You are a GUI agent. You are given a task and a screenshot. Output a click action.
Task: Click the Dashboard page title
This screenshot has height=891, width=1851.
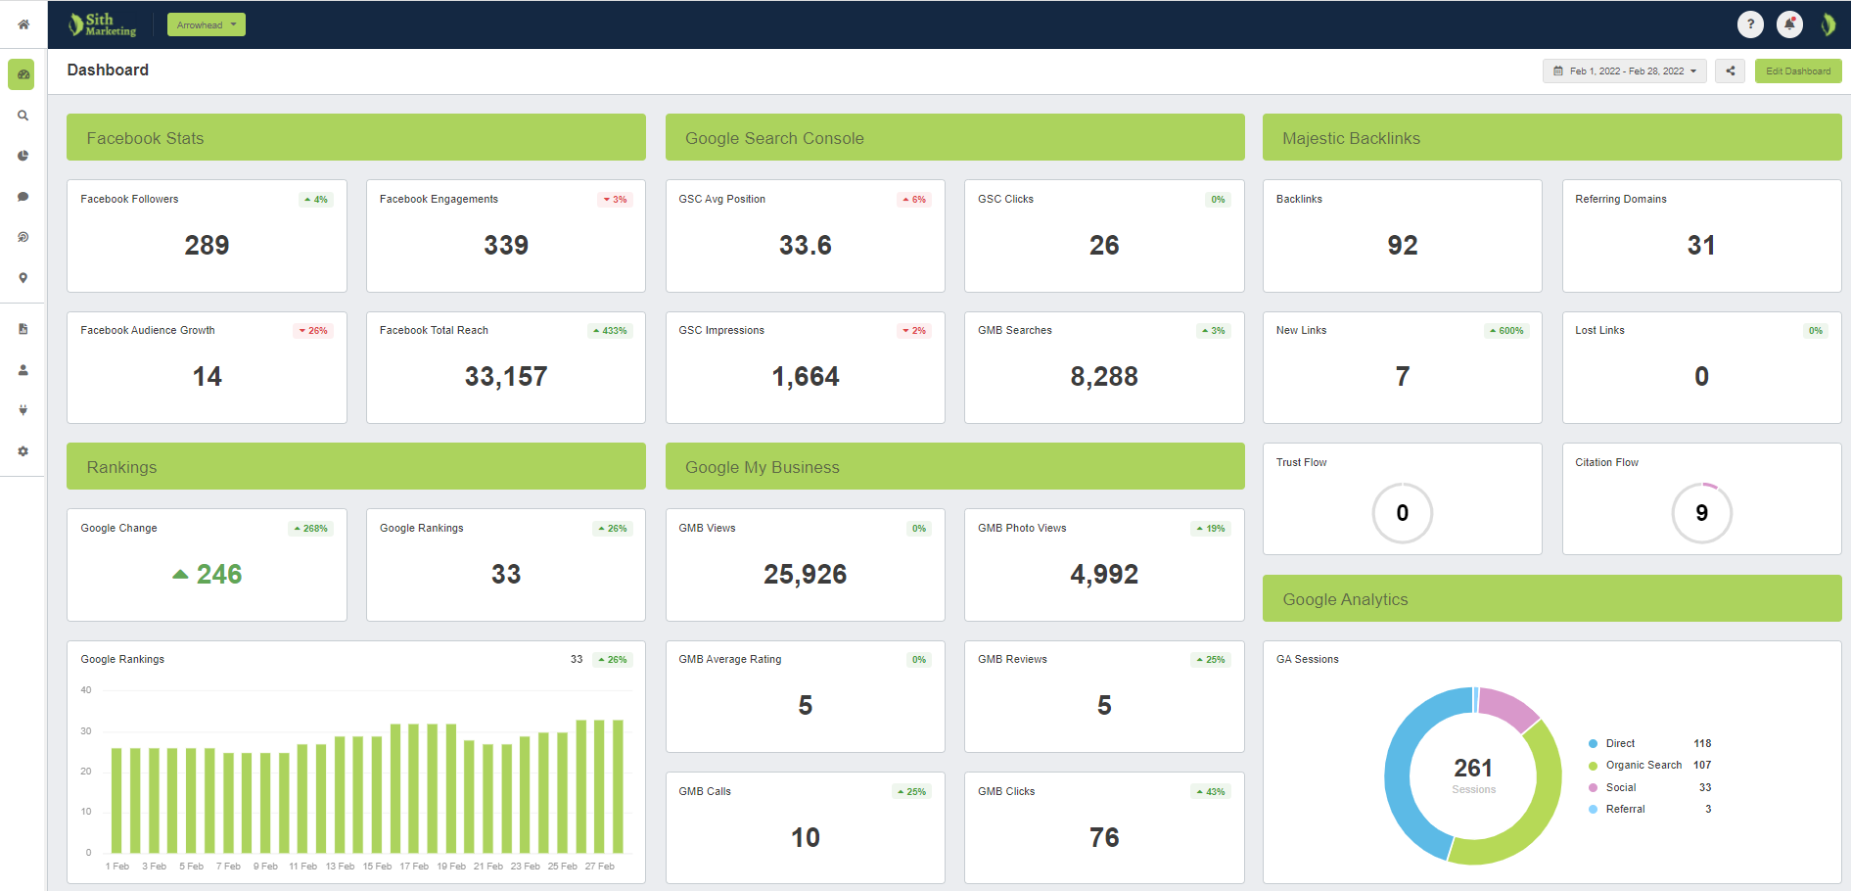[x=108, y=70]
